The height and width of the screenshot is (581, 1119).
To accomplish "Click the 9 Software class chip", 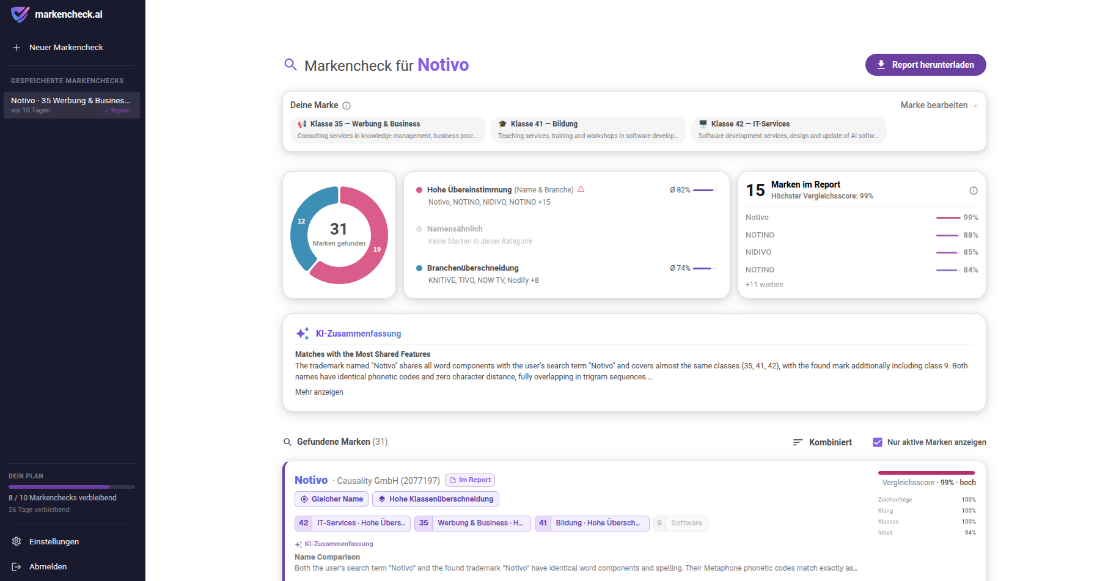I will (x=681, y=523).
